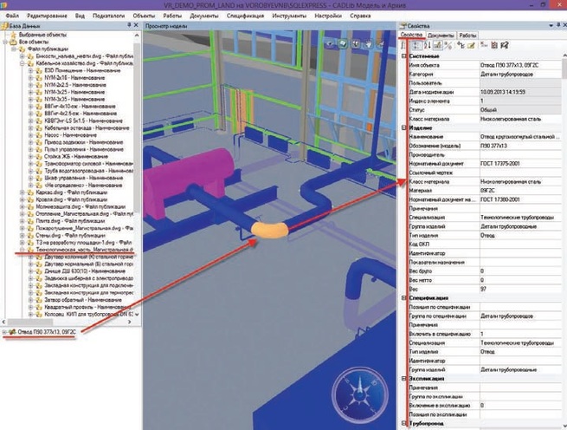Viewport: 567px width, 430px height.
Task: Collapse the Системные property group
Action: [x=403, y=55]
